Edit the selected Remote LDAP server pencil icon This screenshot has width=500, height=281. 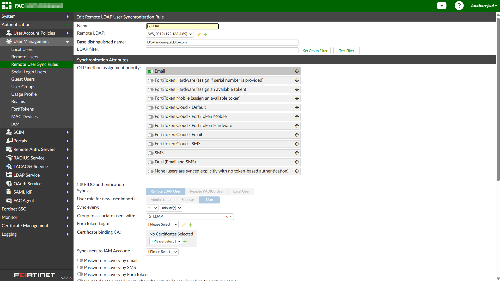point(199,34)
